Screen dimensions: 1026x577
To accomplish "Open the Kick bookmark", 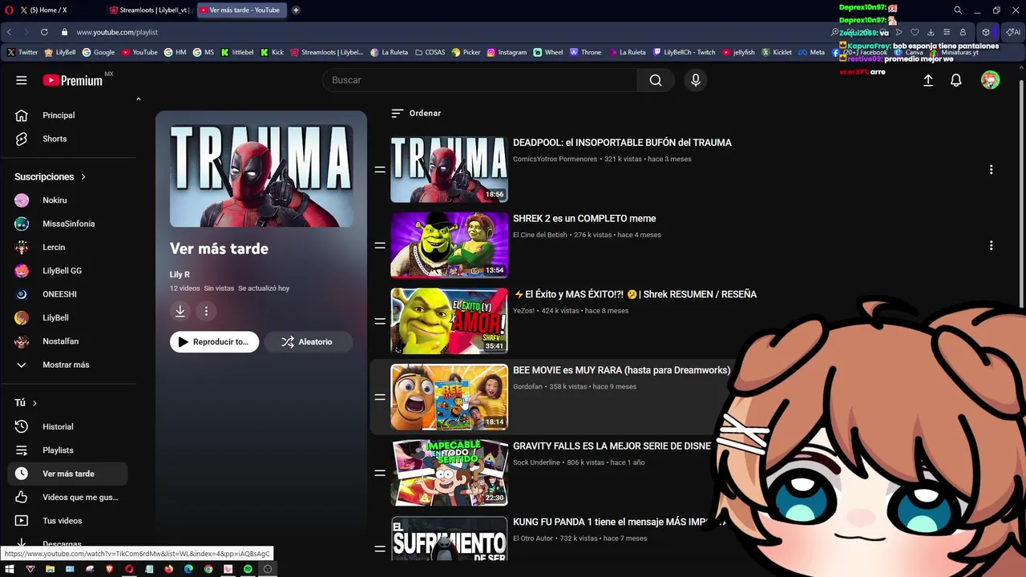I will coord(272,52).
